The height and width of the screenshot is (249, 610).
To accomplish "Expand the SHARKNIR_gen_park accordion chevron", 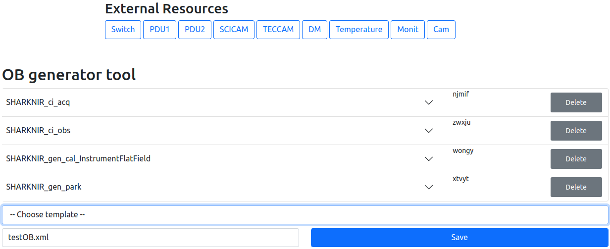I will click(429, 187).
